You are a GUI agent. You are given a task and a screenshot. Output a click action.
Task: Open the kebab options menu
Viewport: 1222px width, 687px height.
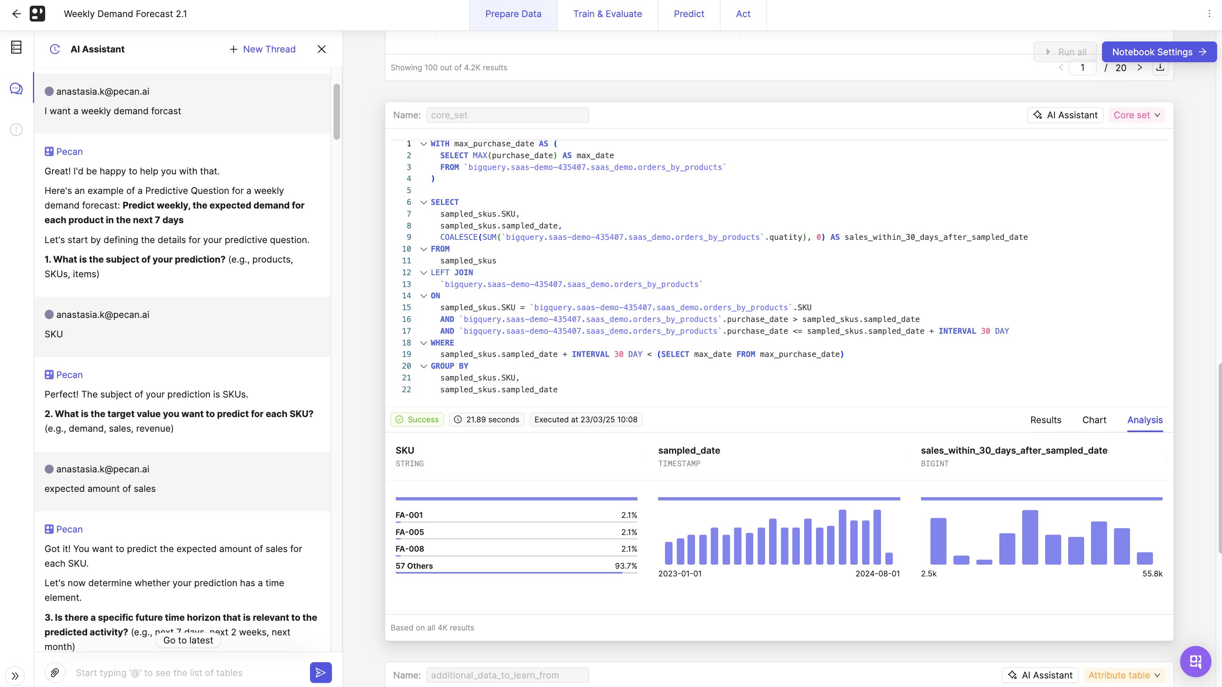1209,14
